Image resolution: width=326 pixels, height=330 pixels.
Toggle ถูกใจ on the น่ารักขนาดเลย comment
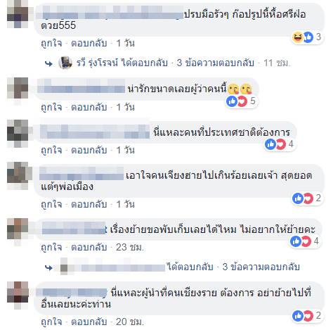tap(51, 108)
